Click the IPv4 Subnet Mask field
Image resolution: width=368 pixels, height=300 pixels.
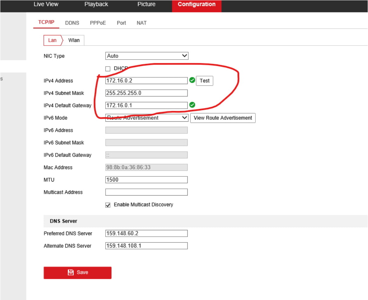[x=146, y=93]
